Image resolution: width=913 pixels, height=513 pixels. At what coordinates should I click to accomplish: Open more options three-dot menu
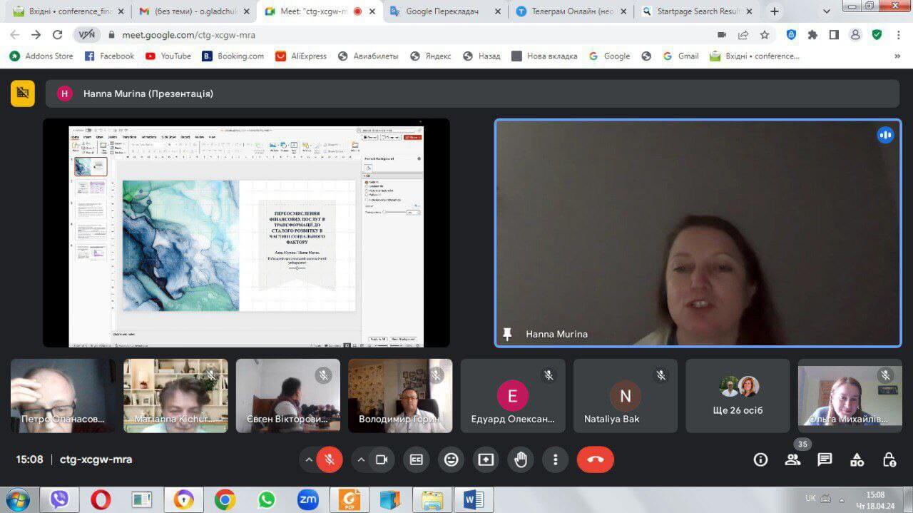(x=555, y=460)
